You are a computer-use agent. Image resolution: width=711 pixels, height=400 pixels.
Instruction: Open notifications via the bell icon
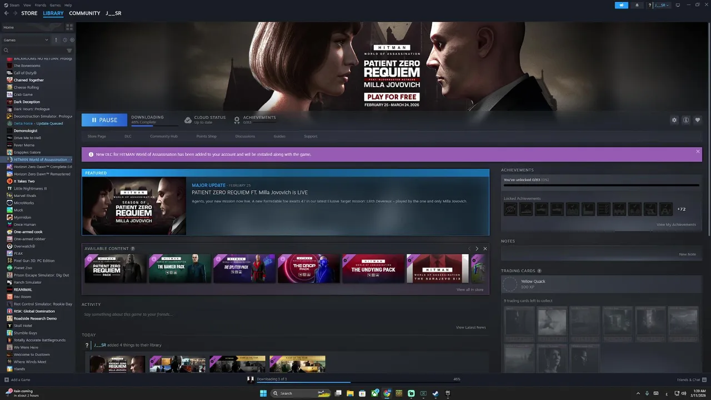point(637,5)
